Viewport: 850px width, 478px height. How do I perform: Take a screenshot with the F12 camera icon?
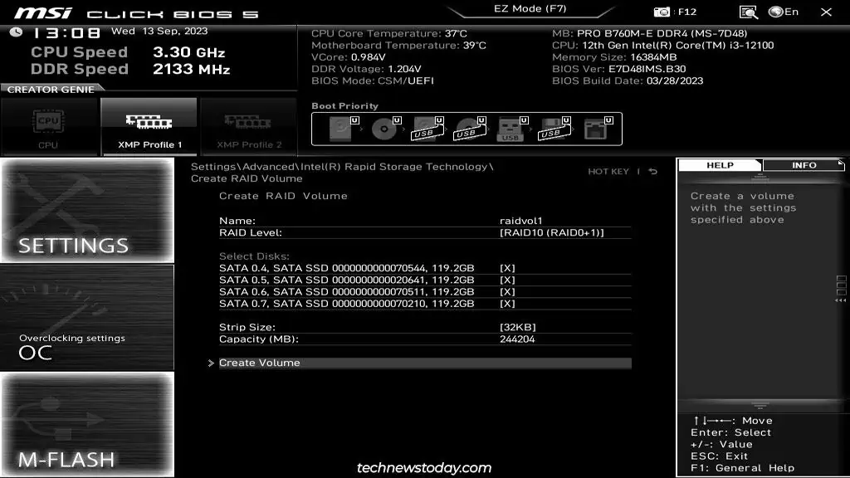(662, 12)
